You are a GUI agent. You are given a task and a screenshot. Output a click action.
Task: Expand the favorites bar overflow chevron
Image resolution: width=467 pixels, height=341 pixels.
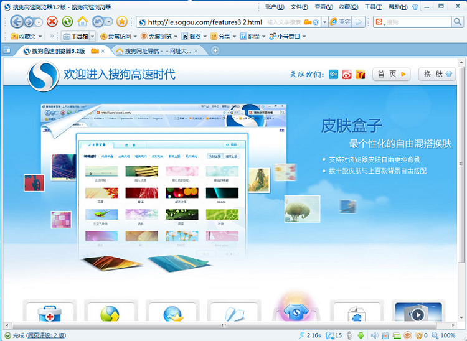click(x=52, y=36)
